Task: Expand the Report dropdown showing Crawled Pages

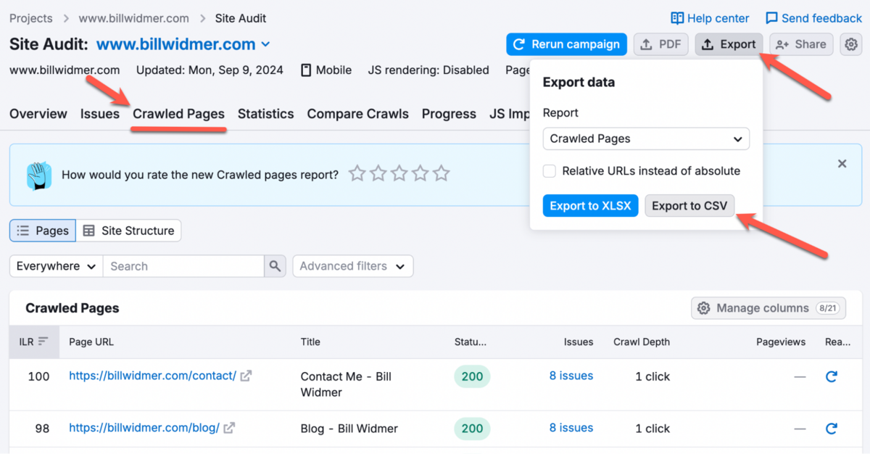Action: (646, 139)
